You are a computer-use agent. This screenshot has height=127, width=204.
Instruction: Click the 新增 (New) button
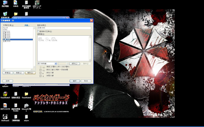8,73
